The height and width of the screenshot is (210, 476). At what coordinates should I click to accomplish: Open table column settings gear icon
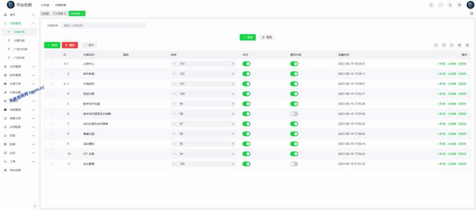pos(468,45)
